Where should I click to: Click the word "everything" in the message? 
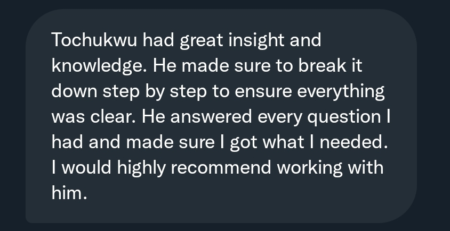pos(341,92)
